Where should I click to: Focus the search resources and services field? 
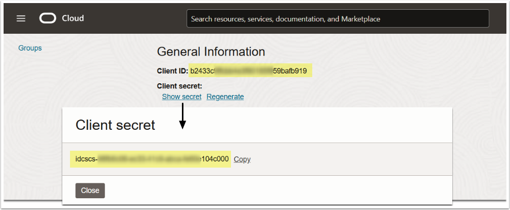pyautogui.click(x=337, y=19)
